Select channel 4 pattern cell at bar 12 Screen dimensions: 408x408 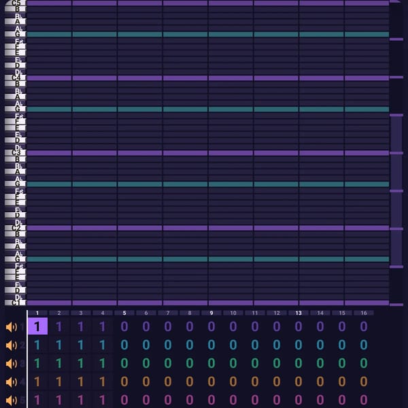tap(277, 381)
